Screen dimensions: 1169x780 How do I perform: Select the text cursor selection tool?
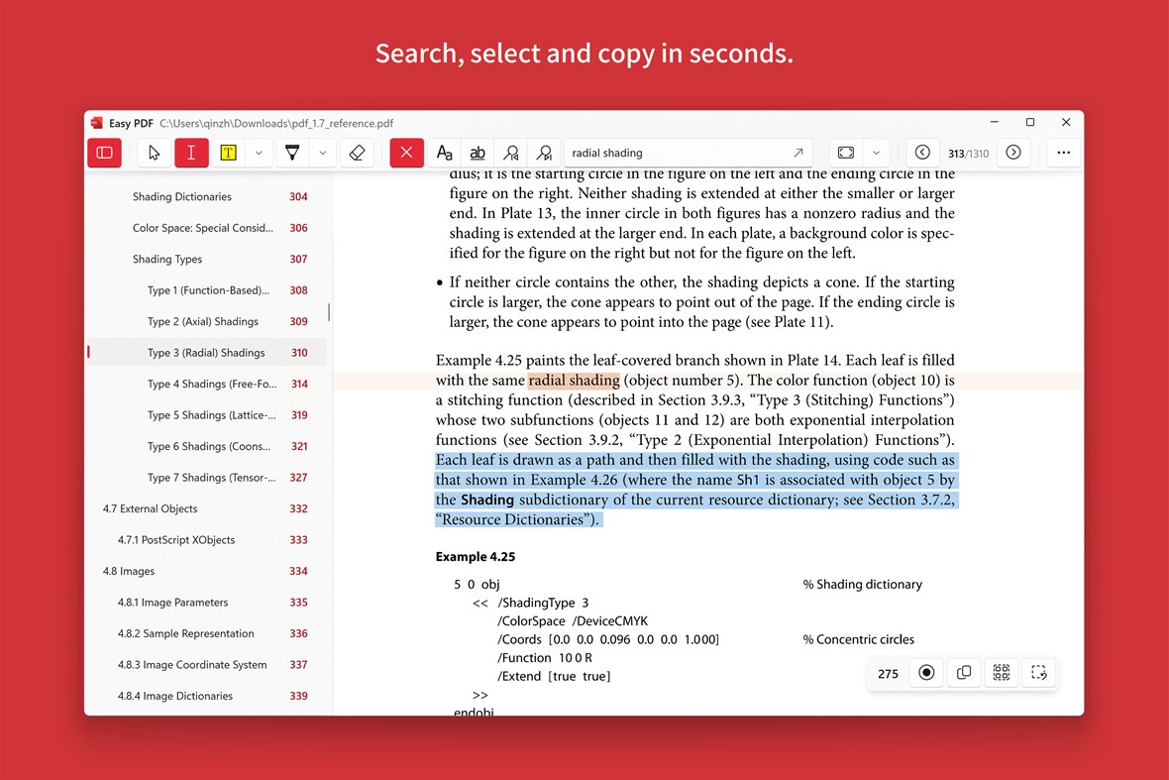click(x=153, y=152)
